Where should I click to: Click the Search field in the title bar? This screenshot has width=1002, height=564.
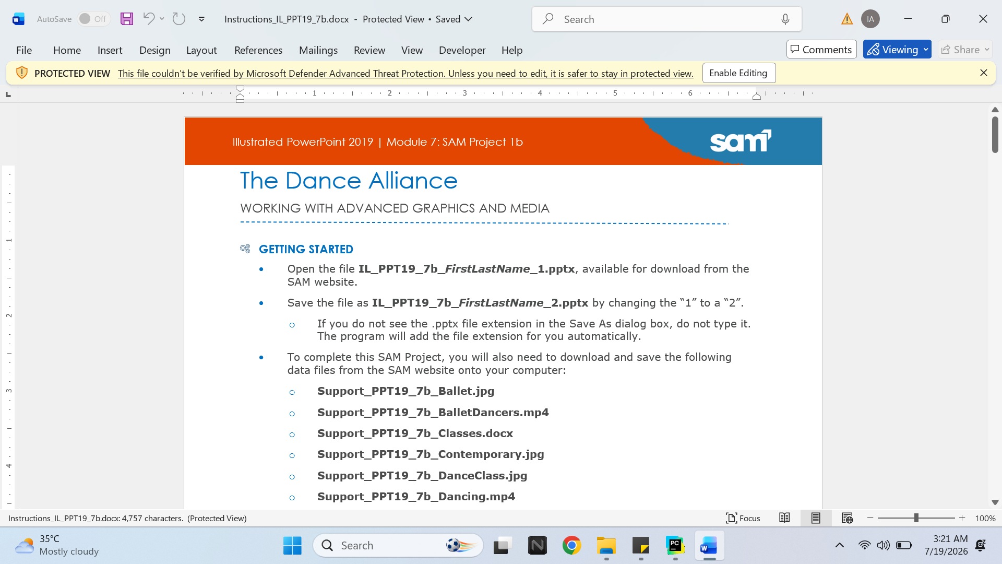coord(667,19)
